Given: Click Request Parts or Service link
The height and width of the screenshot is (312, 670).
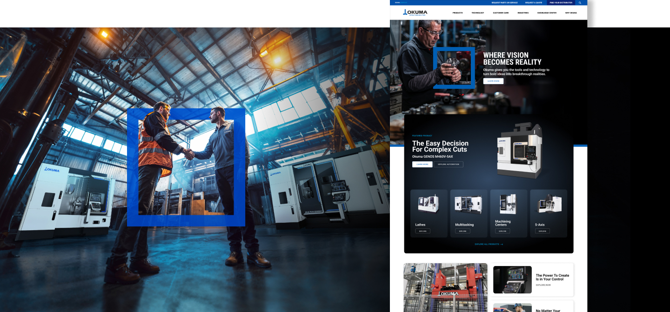Looking at the screenshot, I should point(504,3).
